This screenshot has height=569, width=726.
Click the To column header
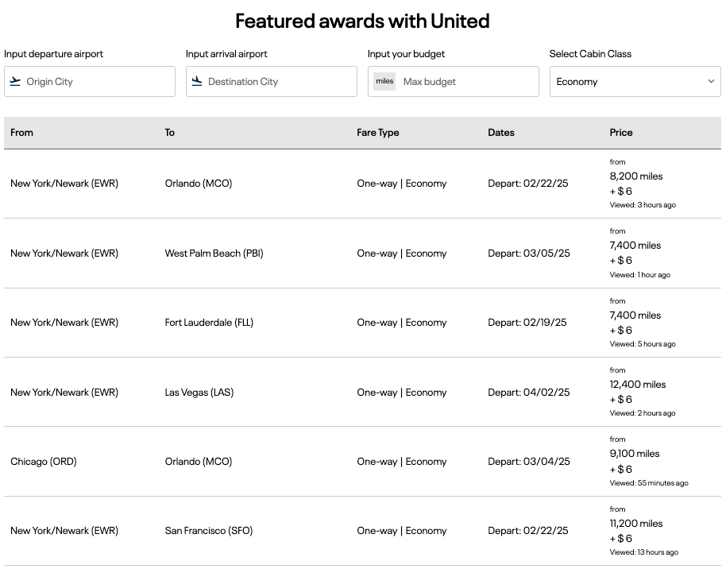(170, 133)
